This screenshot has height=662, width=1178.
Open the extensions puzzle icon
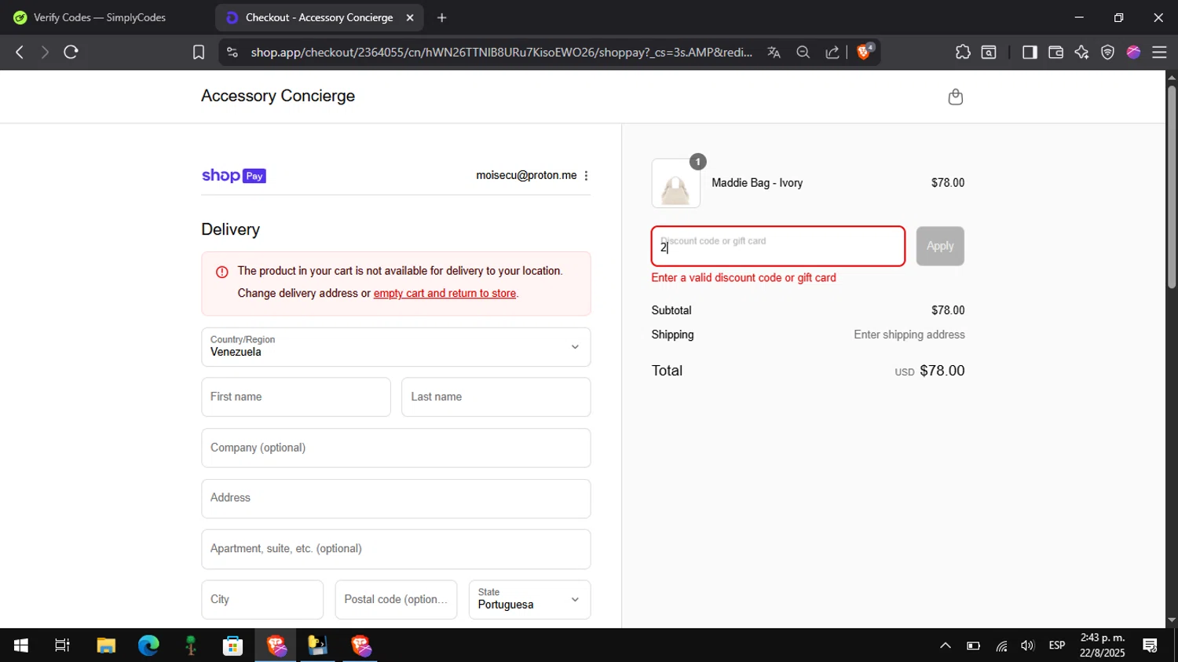[963, 52]
